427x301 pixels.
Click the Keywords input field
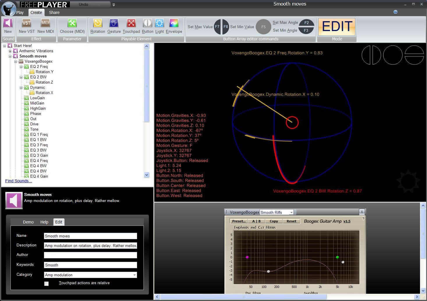pyautogui.click(x=90, y=265)
